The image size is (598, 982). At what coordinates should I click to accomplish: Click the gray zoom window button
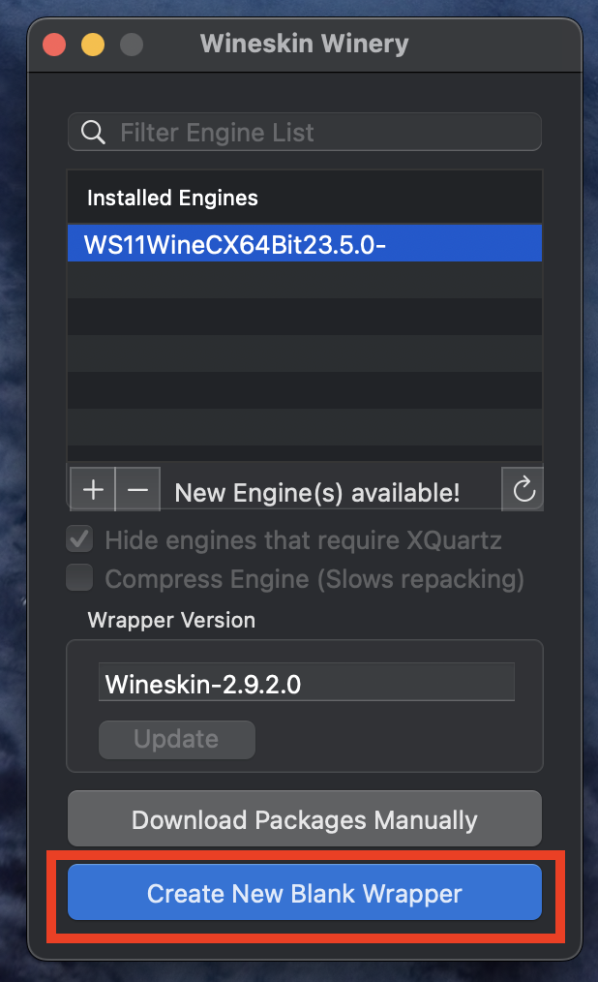(x=132, y=45)
